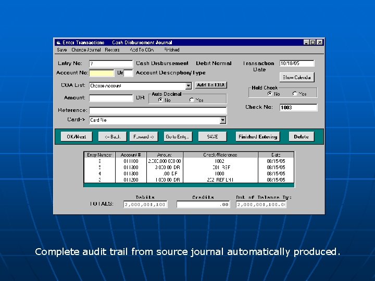375x281 pixels.
Task: Click the amount 2,000,000,000.00 cell
Action: pyautogui.click(x=165, y=161)
